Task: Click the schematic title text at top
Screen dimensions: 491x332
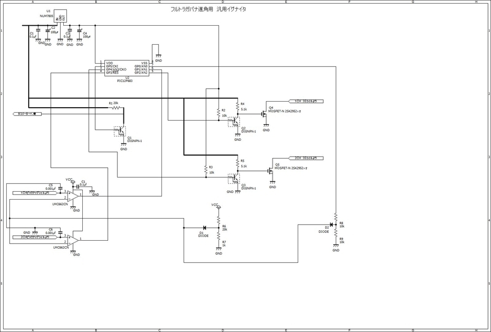Action: point(208,9)
